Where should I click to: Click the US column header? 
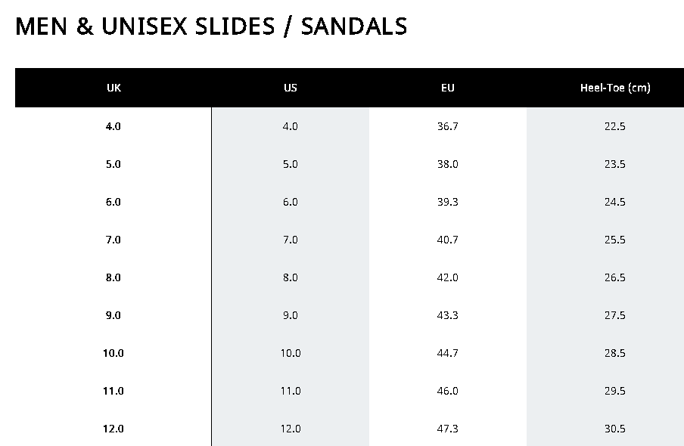click(291, 88)
